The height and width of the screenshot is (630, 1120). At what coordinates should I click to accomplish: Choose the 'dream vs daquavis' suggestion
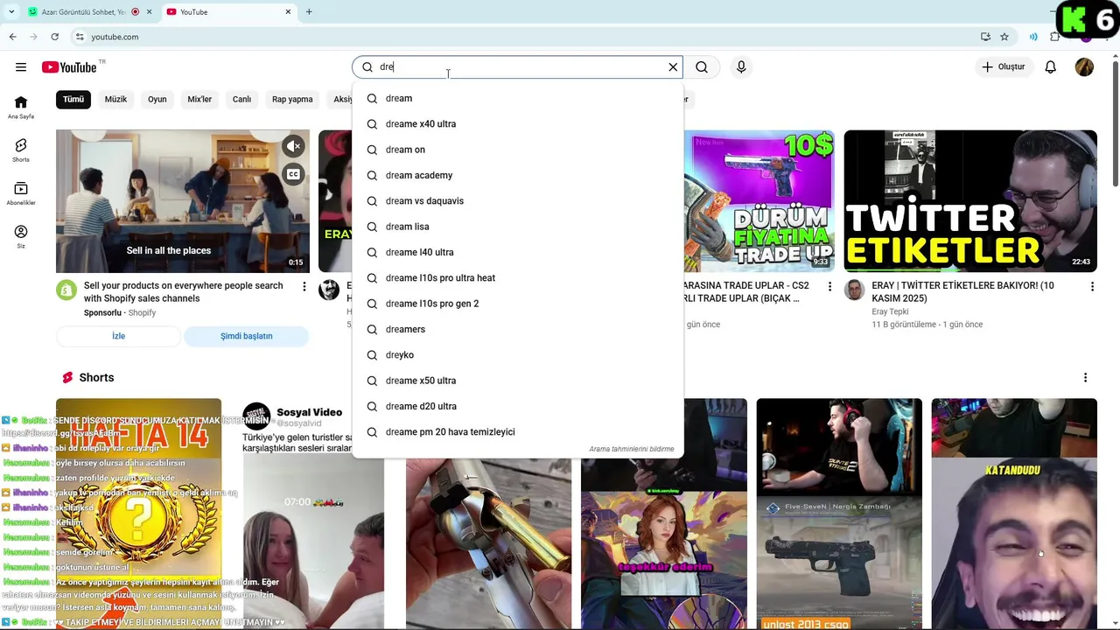pos(517,201)
